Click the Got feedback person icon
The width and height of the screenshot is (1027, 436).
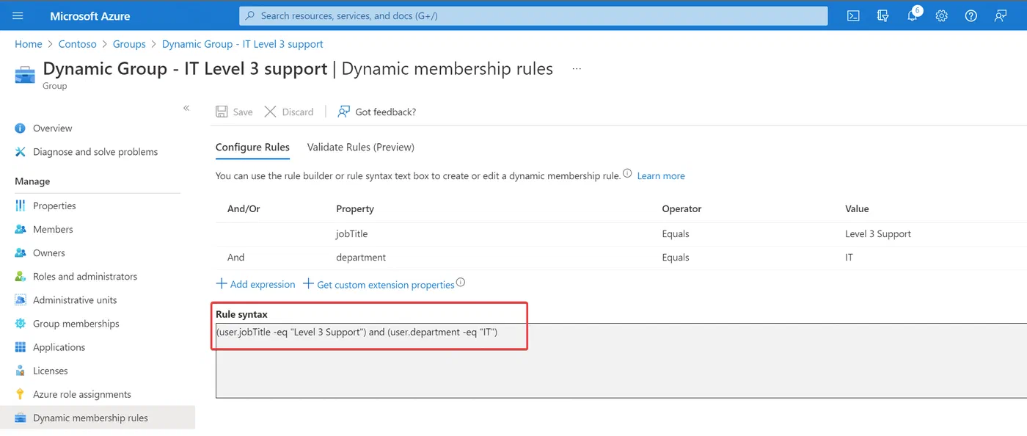click(343, 112)
